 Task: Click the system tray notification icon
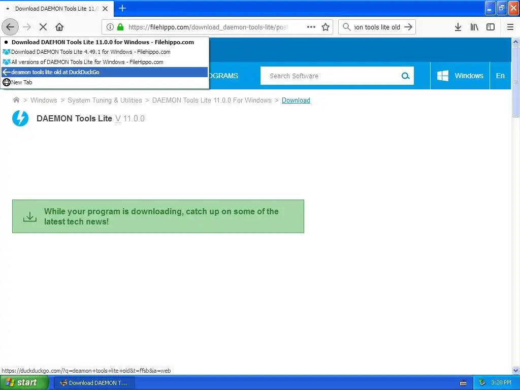(x=482, y=383)
